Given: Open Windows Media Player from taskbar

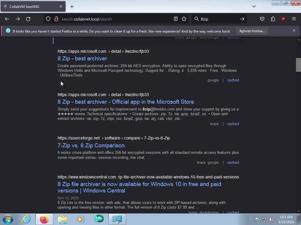Looking at the screenshot, I should (80, 219).
